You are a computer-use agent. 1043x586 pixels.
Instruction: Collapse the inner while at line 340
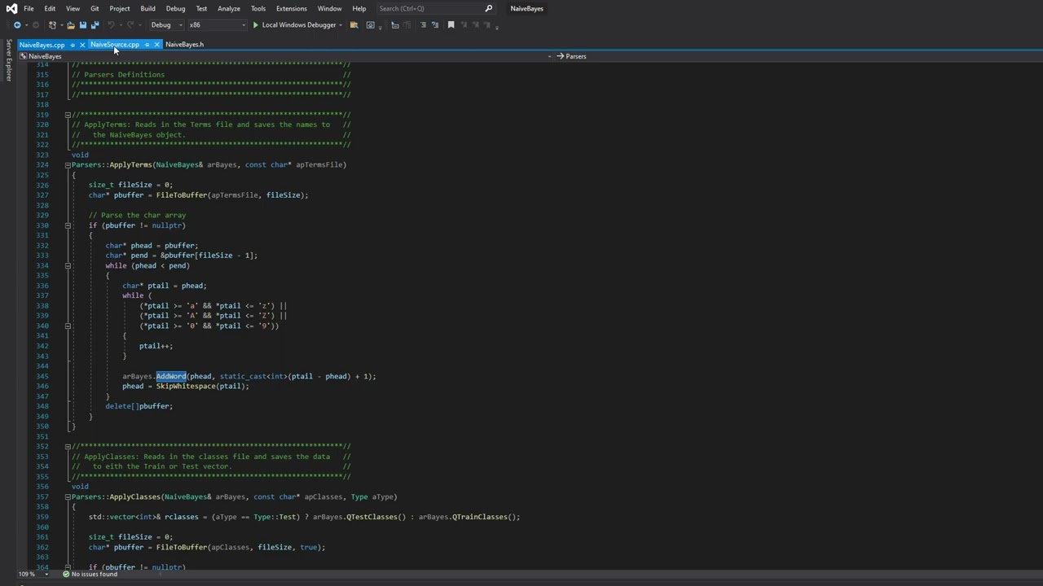click(68, 326)
